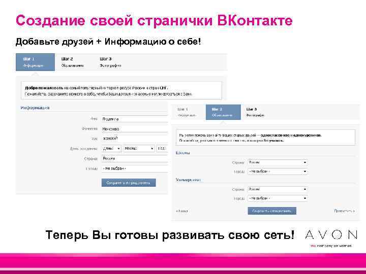366x274 pixels.
Task: Open the Страна field in the Information form
Action: [134, 158]
